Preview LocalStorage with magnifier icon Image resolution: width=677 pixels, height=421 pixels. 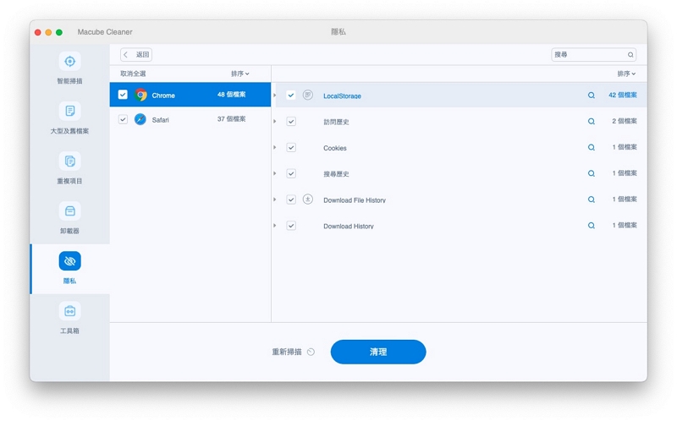(x=591, y=96)
